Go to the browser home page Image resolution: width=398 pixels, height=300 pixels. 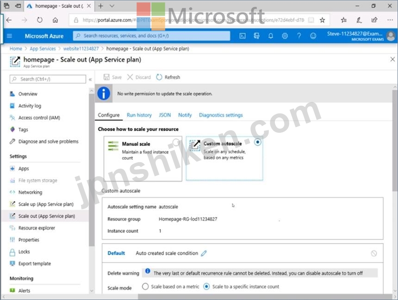pyautogui.click(x=55, y=20)
